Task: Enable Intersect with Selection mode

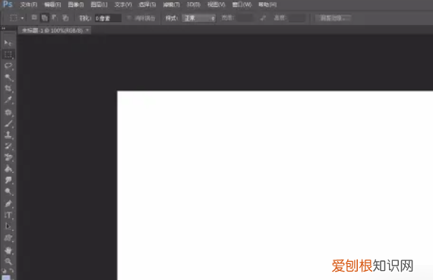Action: click(65, 18)
